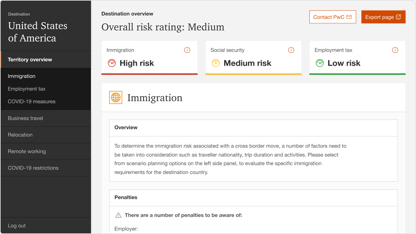Click the yellow Medium risk gauge icon

coord(216,63)
